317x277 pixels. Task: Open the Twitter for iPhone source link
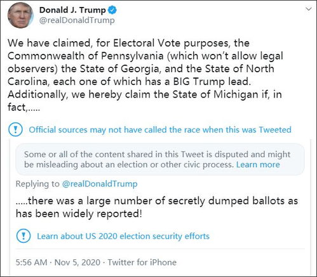point(142,262)
